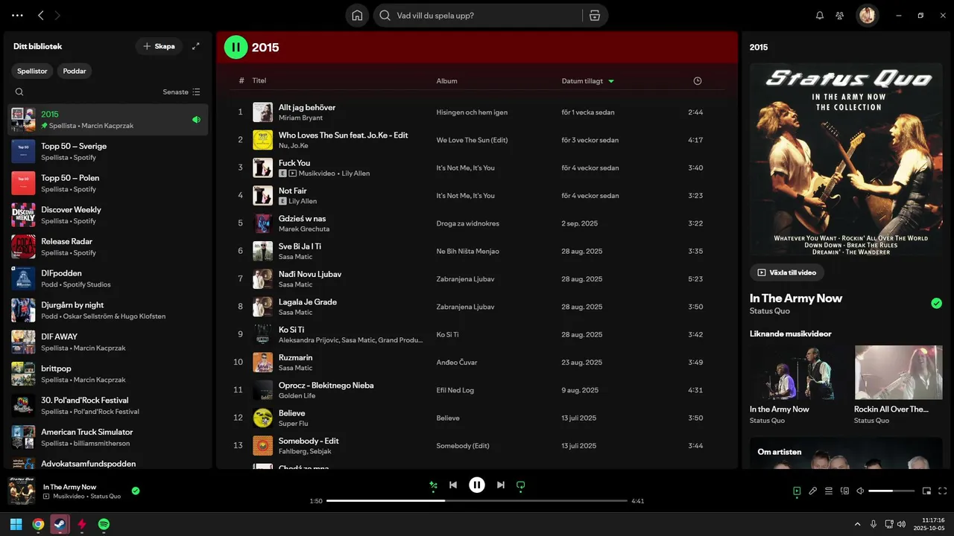Image resolution: width=954 pixels, height=536 pixels.
Task: Click the Växla till video button
Action: [x=787, y=272]
